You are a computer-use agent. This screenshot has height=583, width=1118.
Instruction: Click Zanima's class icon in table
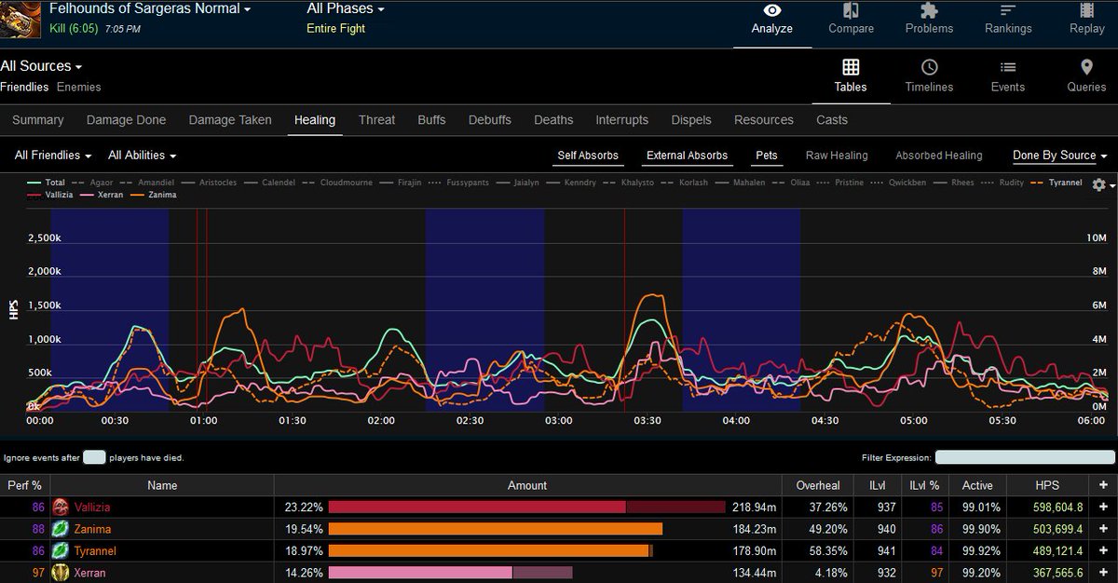tap(61, 529)
